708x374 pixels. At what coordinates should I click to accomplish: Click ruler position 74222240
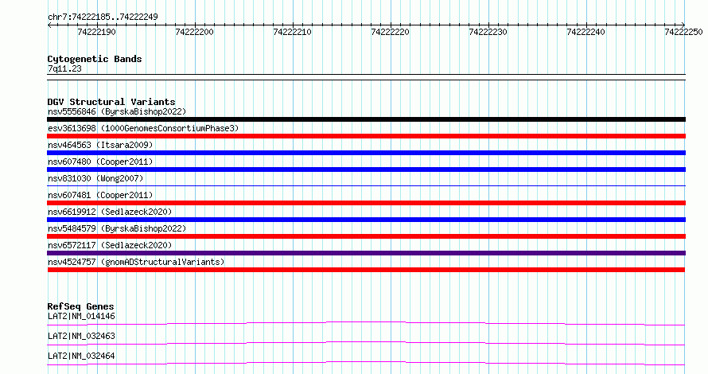[586, 32]
